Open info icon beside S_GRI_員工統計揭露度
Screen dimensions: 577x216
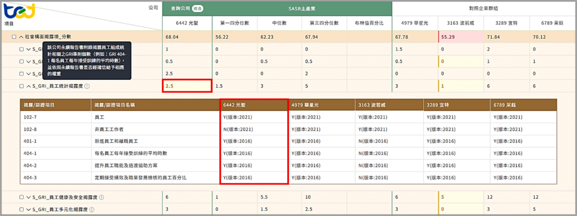click(x=87, y=86)
